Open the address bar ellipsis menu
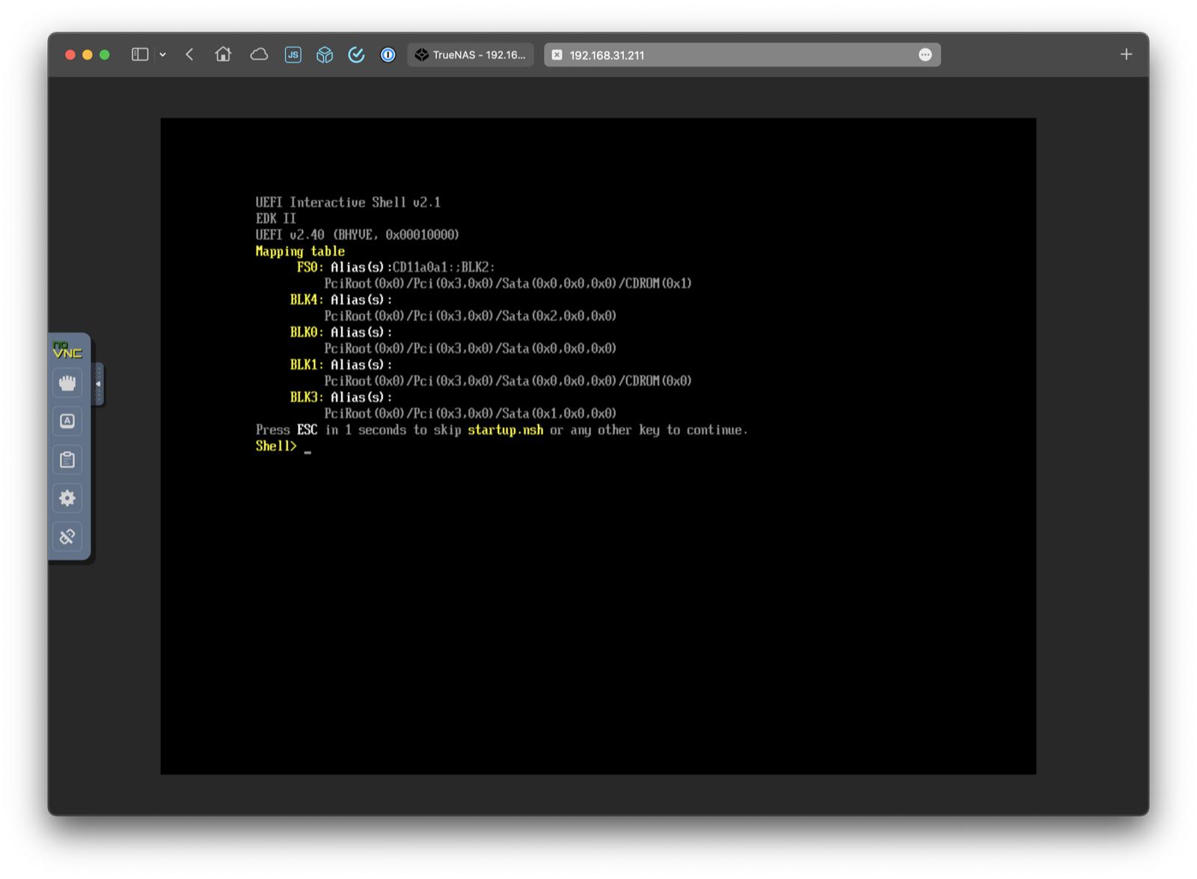Viewport: 1197px width, 879px height. click(925, 55)
